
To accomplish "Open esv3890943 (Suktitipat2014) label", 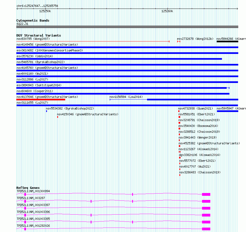I will point(39,85).
